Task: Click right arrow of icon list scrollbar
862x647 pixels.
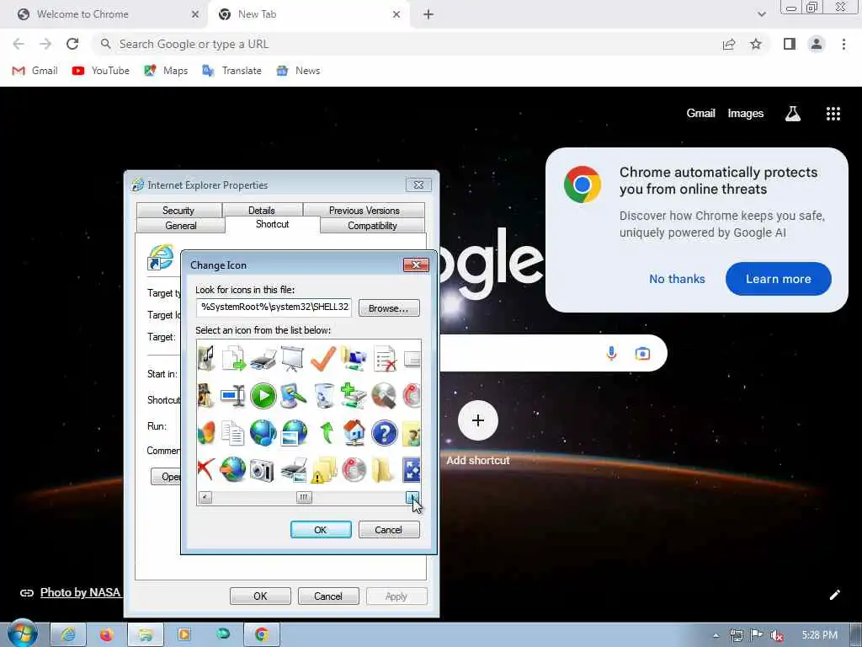Action: coord(412,497)
